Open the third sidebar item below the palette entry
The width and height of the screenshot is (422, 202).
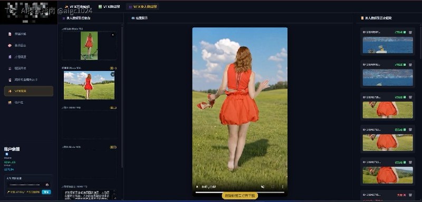point(29,57)
